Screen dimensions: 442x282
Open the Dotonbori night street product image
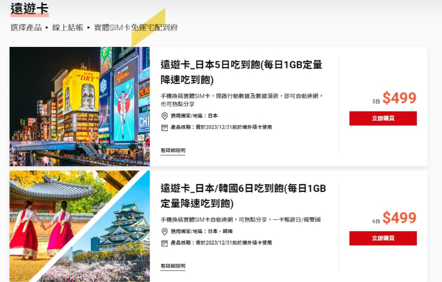click(x=80, y=107)
